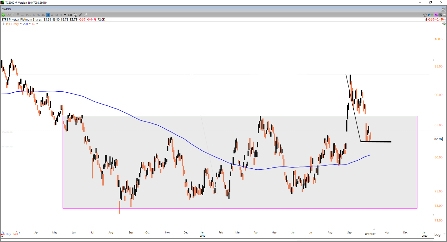The width and height of the screenshot is (447, 242).
Task: Click the green plus add-plot icon
Action: pos(3,15)
